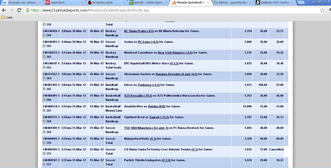Open the Luka bookmarks folder
331x168 pixels.
click(7, 18)
